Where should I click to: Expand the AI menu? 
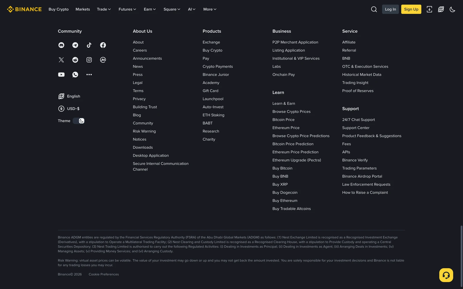click(192, 9)
